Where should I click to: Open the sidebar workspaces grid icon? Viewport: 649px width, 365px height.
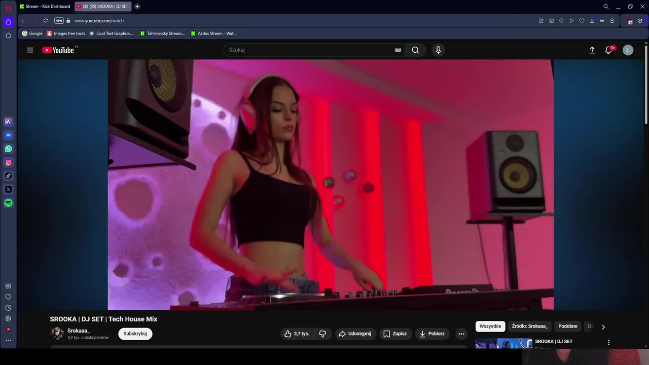click(8, 286)
